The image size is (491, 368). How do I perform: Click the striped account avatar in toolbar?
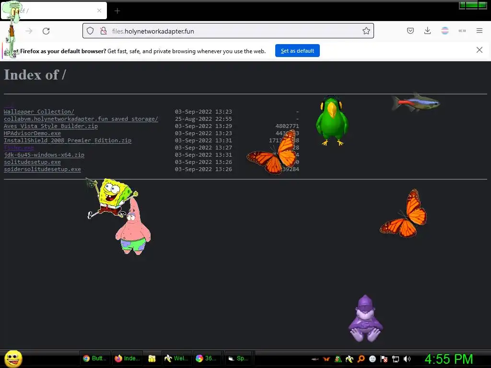click(444, 31)
